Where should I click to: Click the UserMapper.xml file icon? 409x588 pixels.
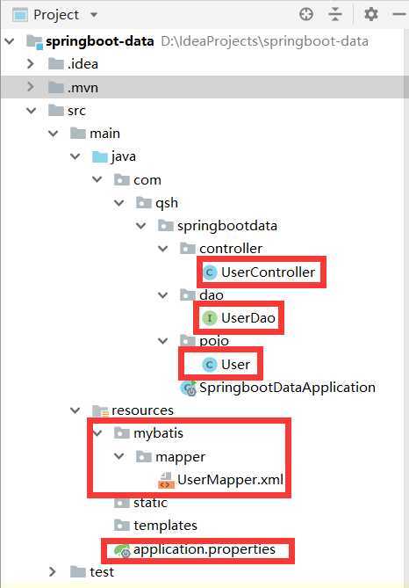(x=166, y=481)
